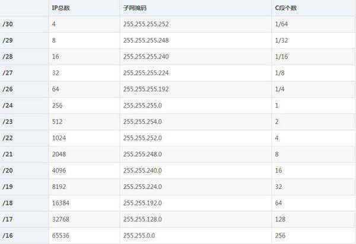Click C-segment count 1/64 cell
The width and height of the screenshot is (356, 244).
click(x=281, y=24)
